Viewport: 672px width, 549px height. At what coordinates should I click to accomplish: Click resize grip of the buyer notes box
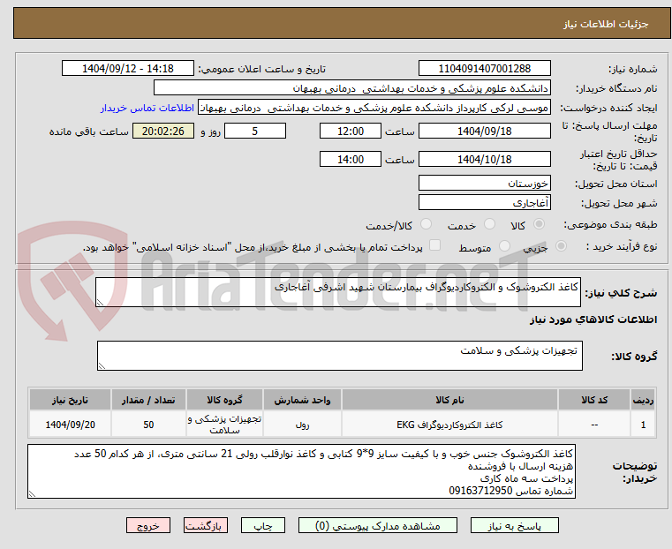32,494
